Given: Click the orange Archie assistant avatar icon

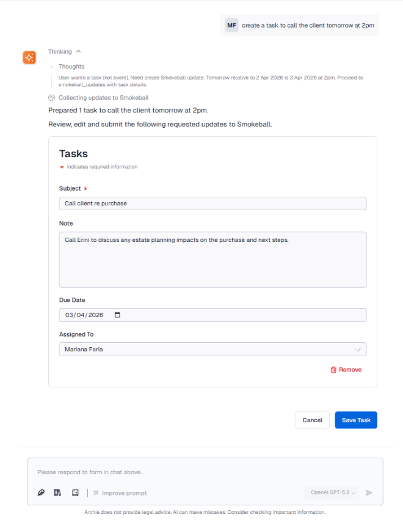Looking at the screenshot, I should tap(29, 57).
